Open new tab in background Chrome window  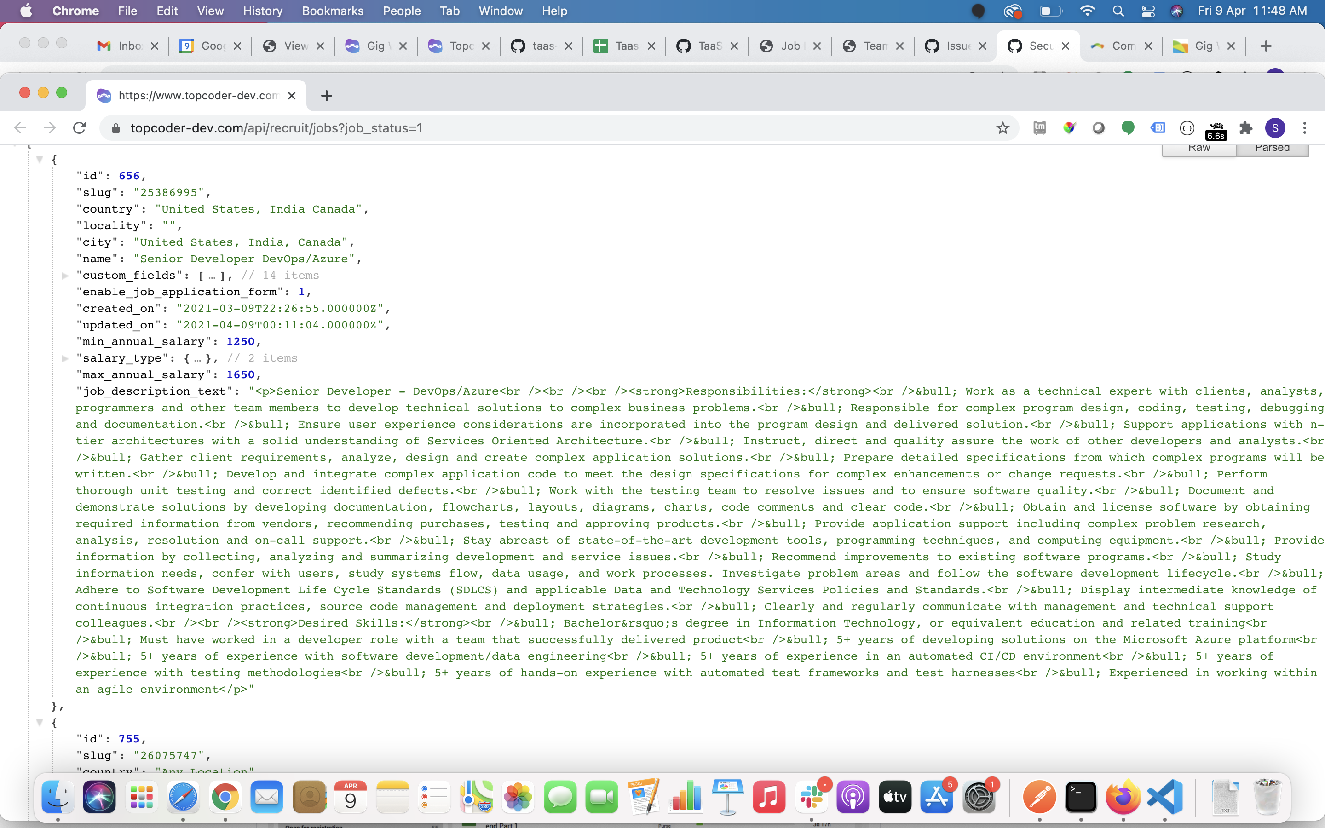click(1266, 46)
